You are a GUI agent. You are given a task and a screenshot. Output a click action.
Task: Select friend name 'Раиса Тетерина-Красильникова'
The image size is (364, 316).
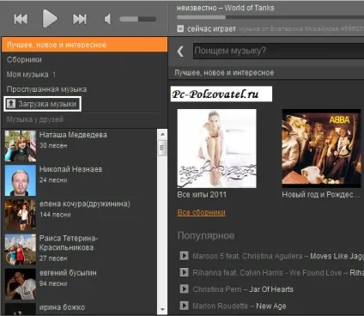point(69,243)
